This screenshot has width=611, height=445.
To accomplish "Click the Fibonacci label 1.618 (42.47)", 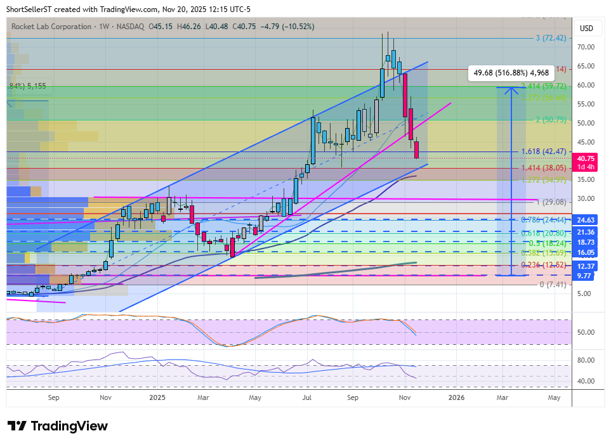I will point(544,152).
